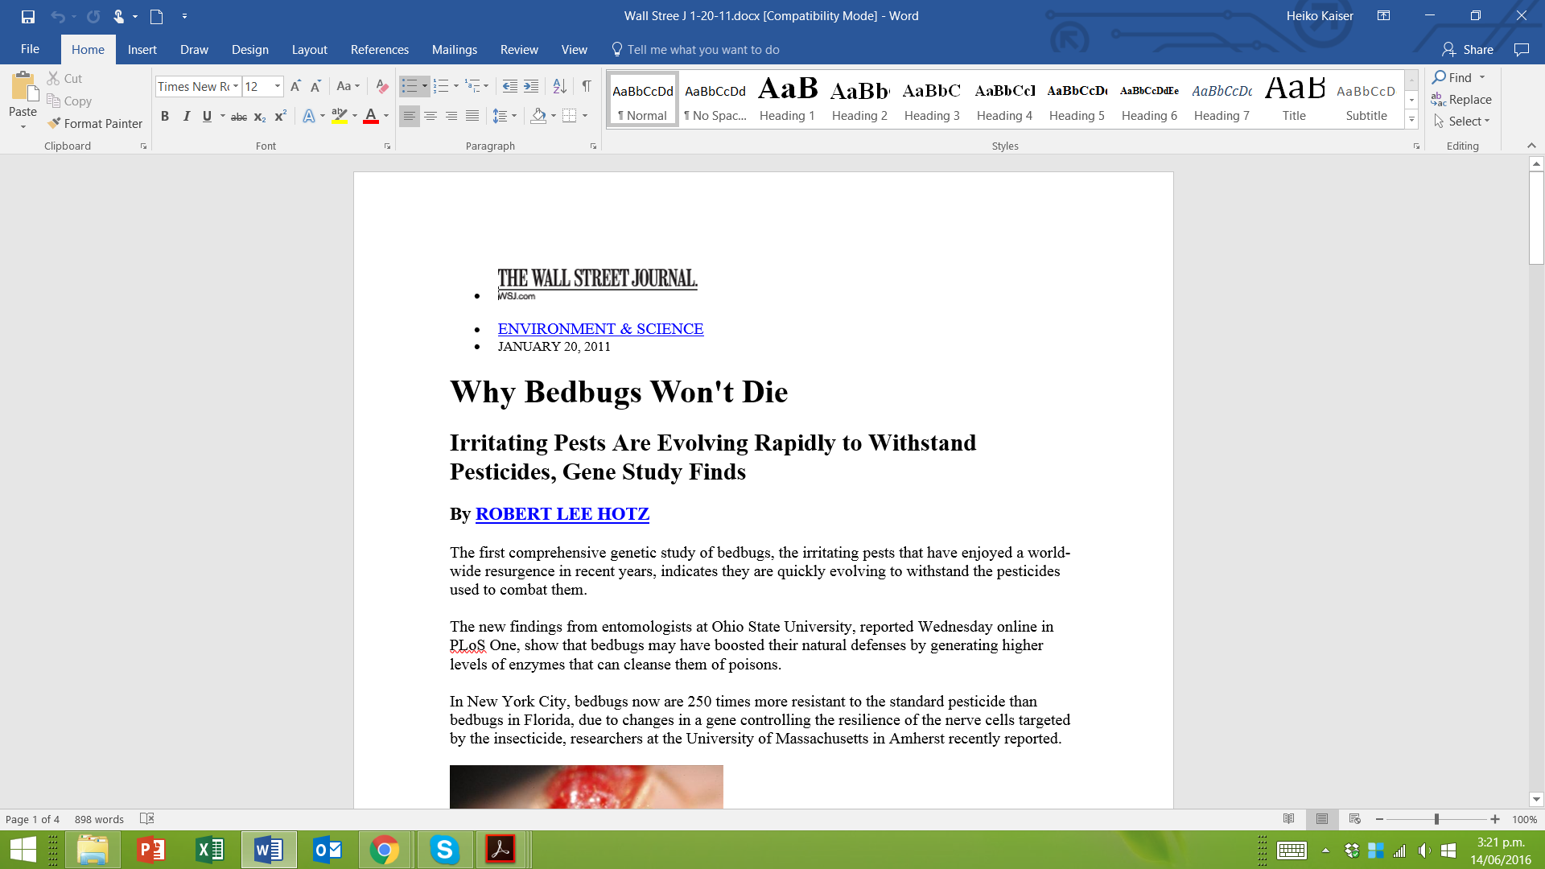
Task: Click the Format Painter icon
Action: tap(55, 123)
